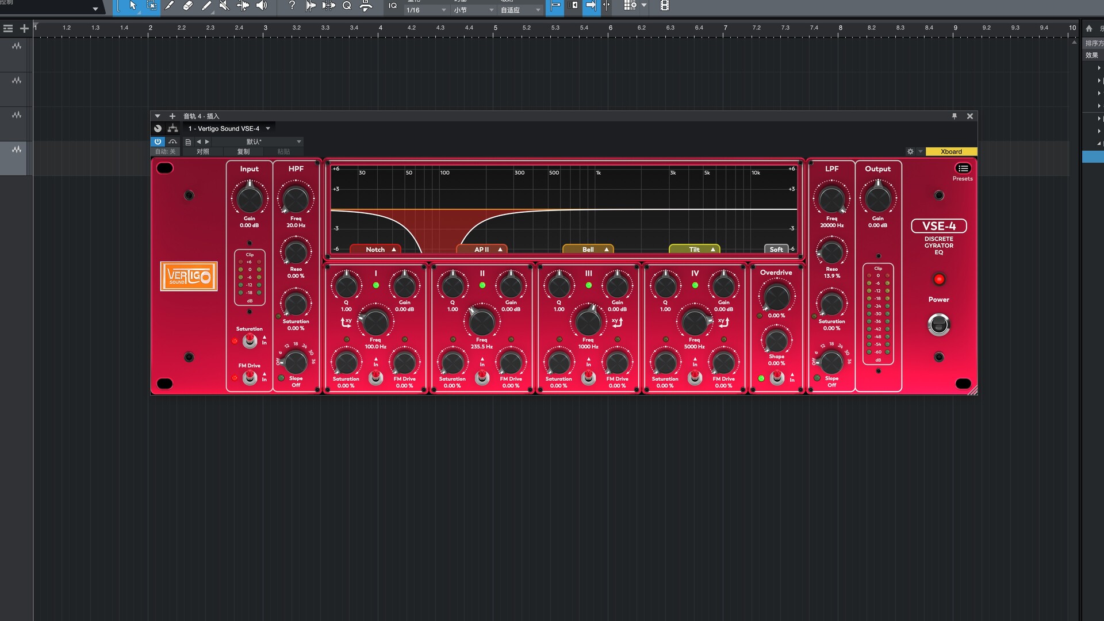The height and width of the screenshot is (621, 1104).
Task: Open Tilt filter type selector
Action: [x=695, y=249]
